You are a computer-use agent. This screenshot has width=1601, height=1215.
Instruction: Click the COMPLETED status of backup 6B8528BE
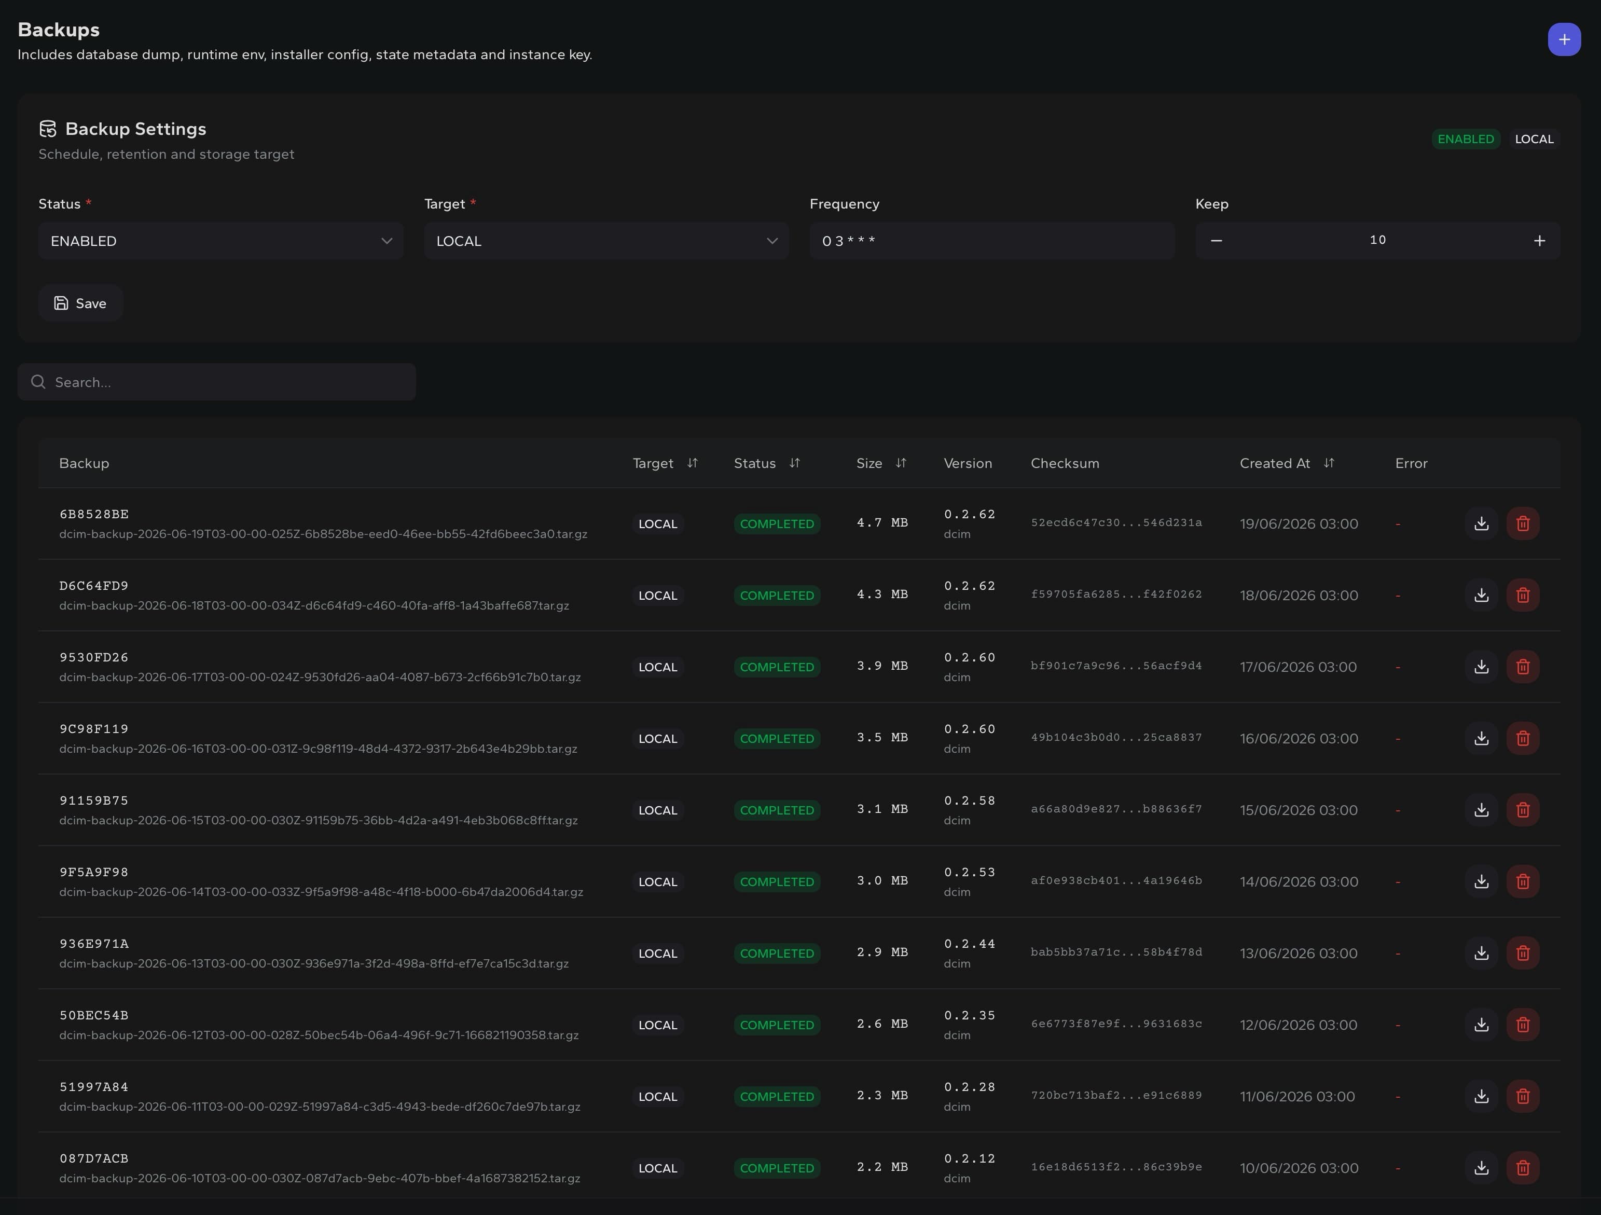click(x=777, y=524)
